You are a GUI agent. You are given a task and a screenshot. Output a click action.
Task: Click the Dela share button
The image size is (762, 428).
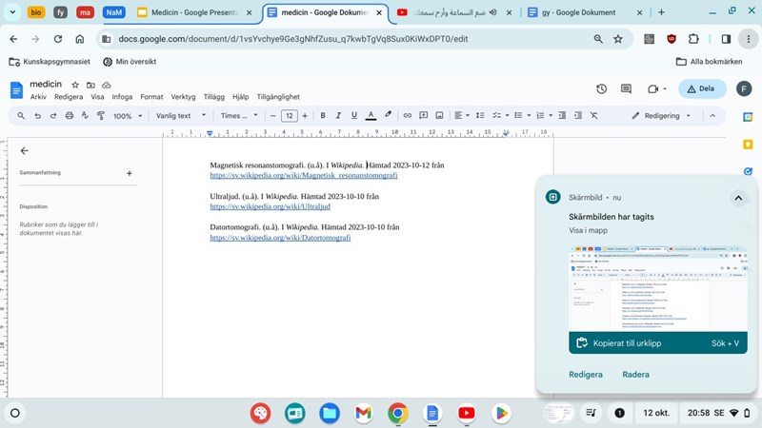pyautogui.click(x=702, y=88)
